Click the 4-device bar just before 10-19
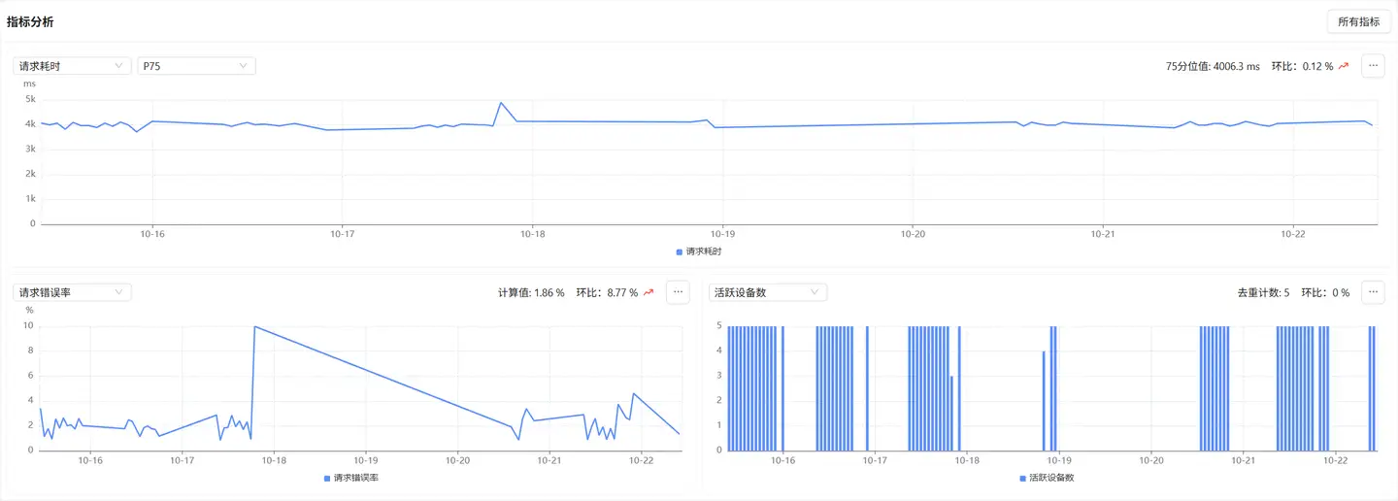Image resolution: width=1398 pixels, height=501 pixels. point(1044,400)
